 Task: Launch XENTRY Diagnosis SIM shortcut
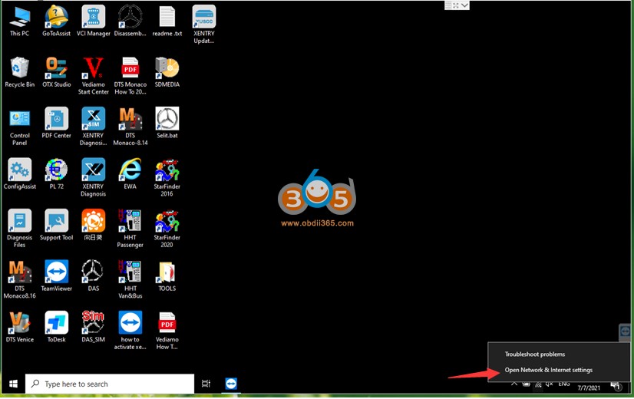94,127
